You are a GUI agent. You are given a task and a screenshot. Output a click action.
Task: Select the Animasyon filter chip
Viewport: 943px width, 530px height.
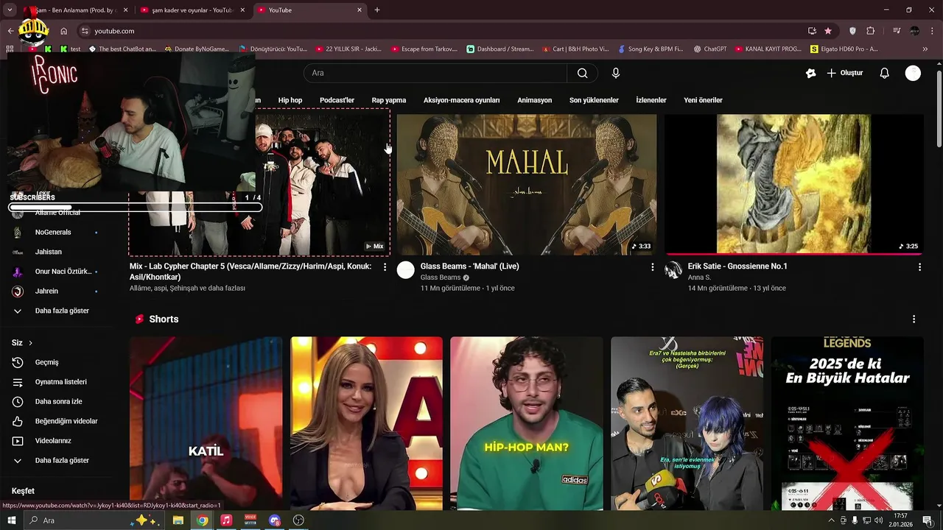(535, 100)
